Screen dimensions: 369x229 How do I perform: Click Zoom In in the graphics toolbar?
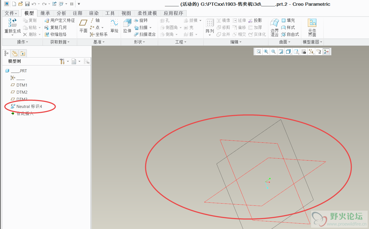tap(266, 51)
